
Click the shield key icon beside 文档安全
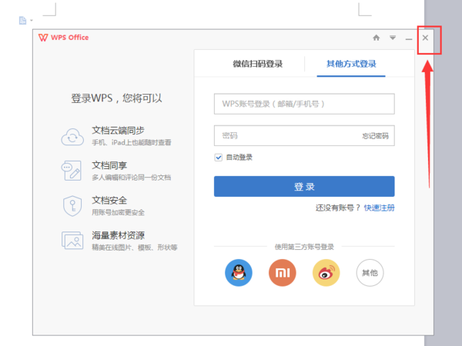(72, 205)
